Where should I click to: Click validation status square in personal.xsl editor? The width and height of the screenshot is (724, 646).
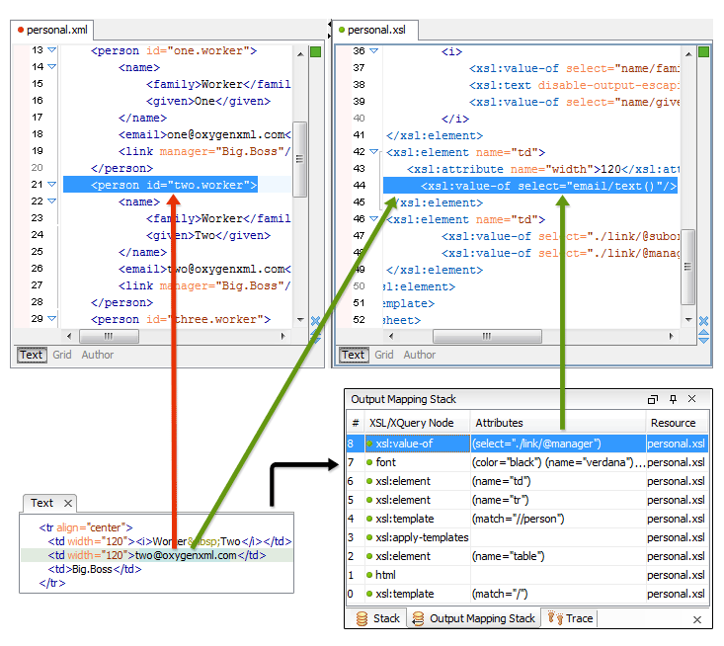(x=703, y=51)
